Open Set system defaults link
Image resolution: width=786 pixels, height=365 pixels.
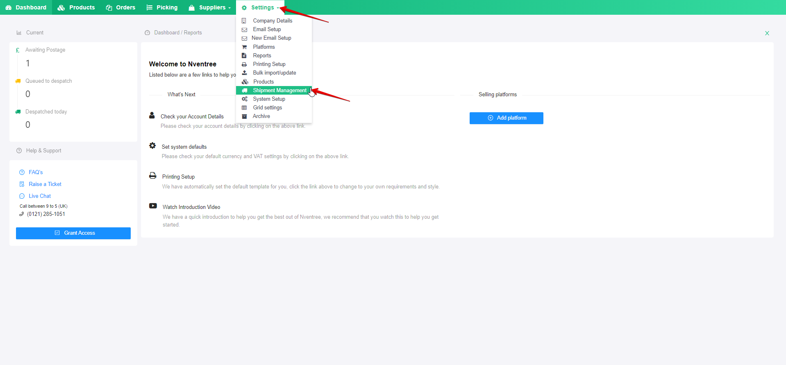pos(184,147)
